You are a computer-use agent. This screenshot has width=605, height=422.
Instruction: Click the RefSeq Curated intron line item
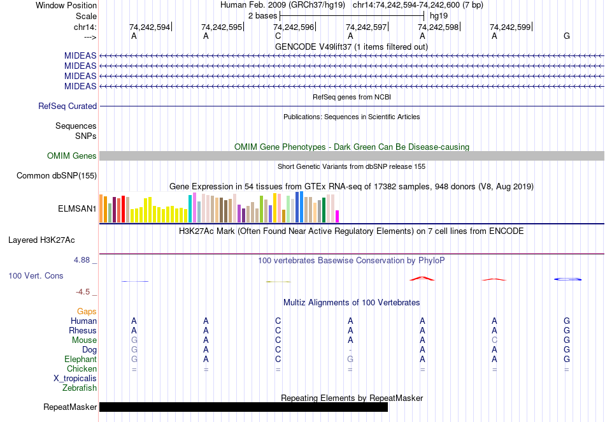click(352, 106)
